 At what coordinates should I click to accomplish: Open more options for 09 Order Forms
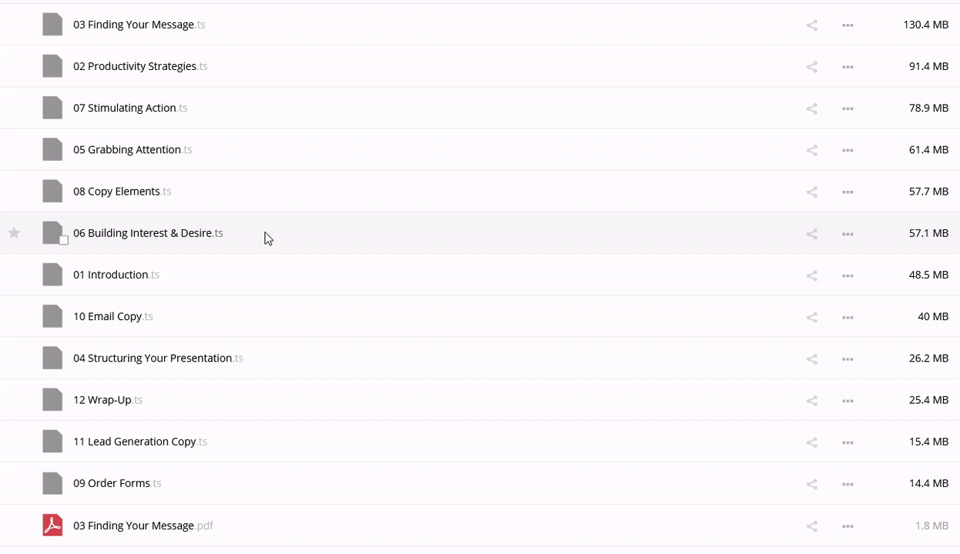[x=848, y=484]
